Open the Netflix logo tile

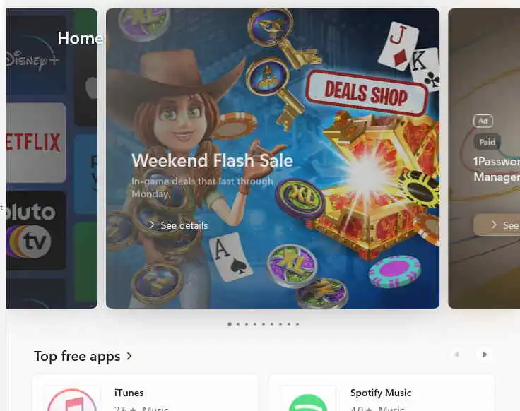[x=36, y=143]
